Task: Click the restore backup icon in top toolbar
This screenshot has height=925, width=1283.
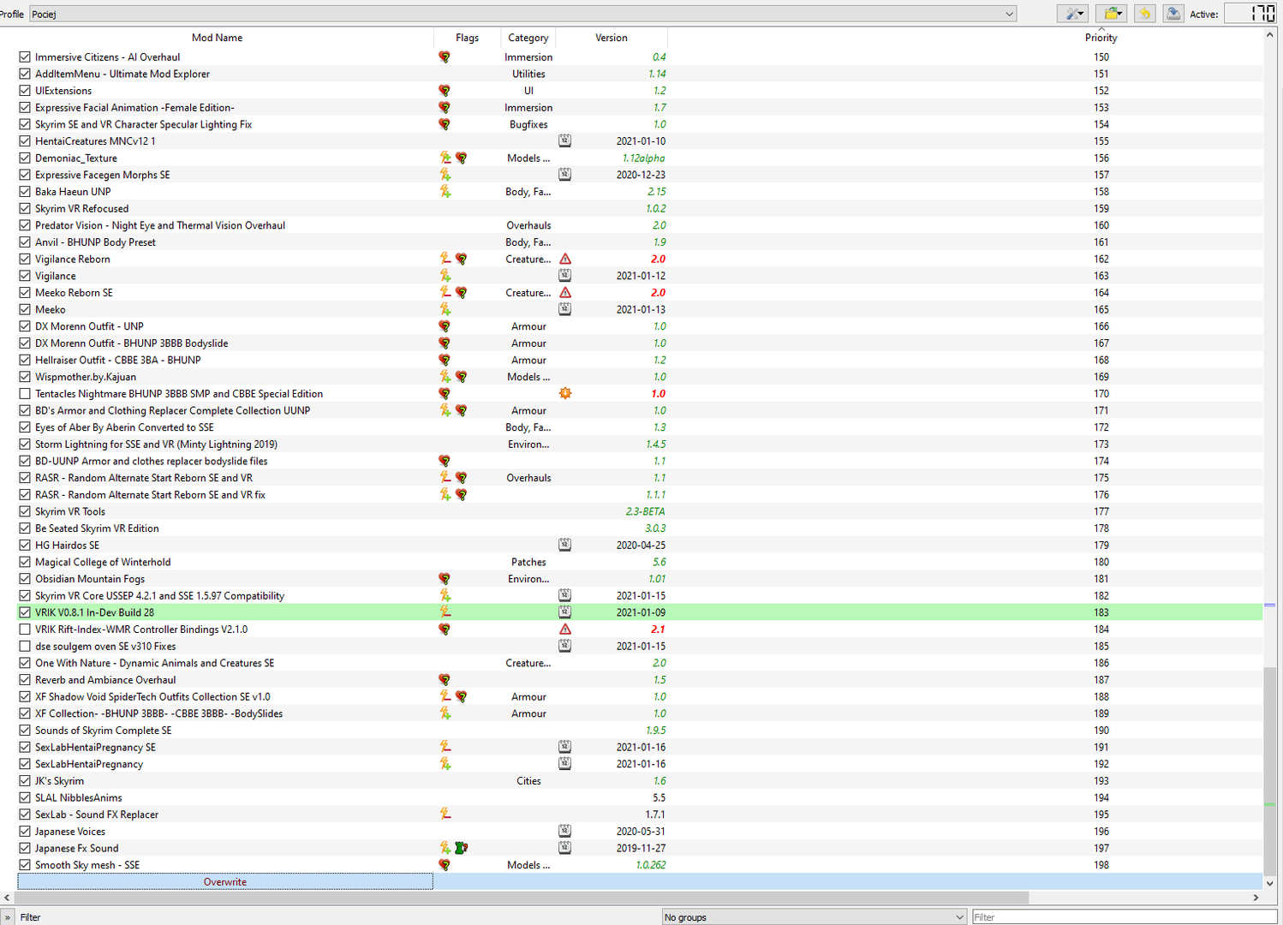Action: tap(1144, 14)
